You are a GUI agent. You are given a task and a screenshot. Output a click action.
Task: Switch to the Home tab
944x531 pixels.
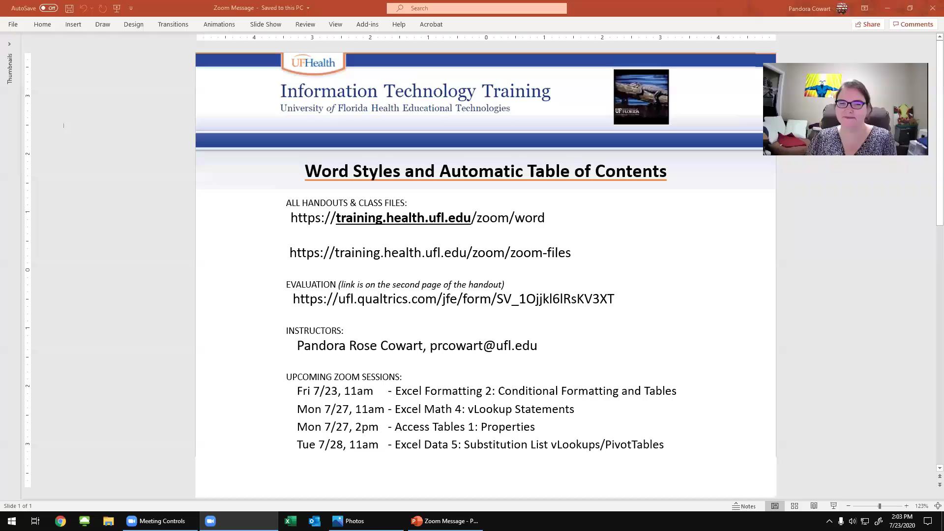coord(42,24)
